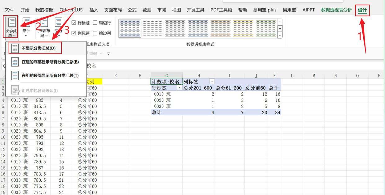The image size is (385, 195).
Task: Select column header M
Action: click(x=314, y=75)
